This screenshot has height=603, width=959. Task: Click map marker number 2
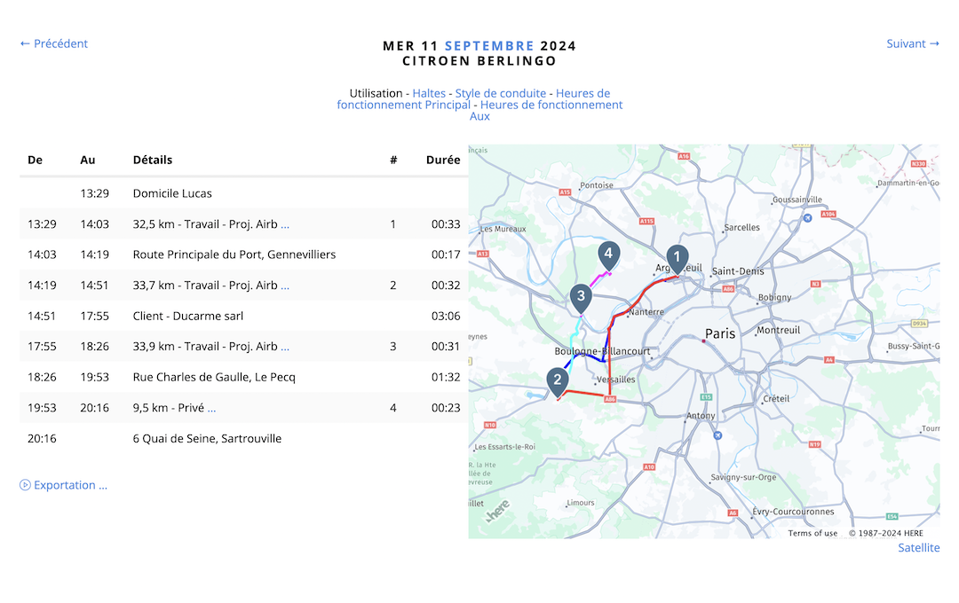click(557, 381)
